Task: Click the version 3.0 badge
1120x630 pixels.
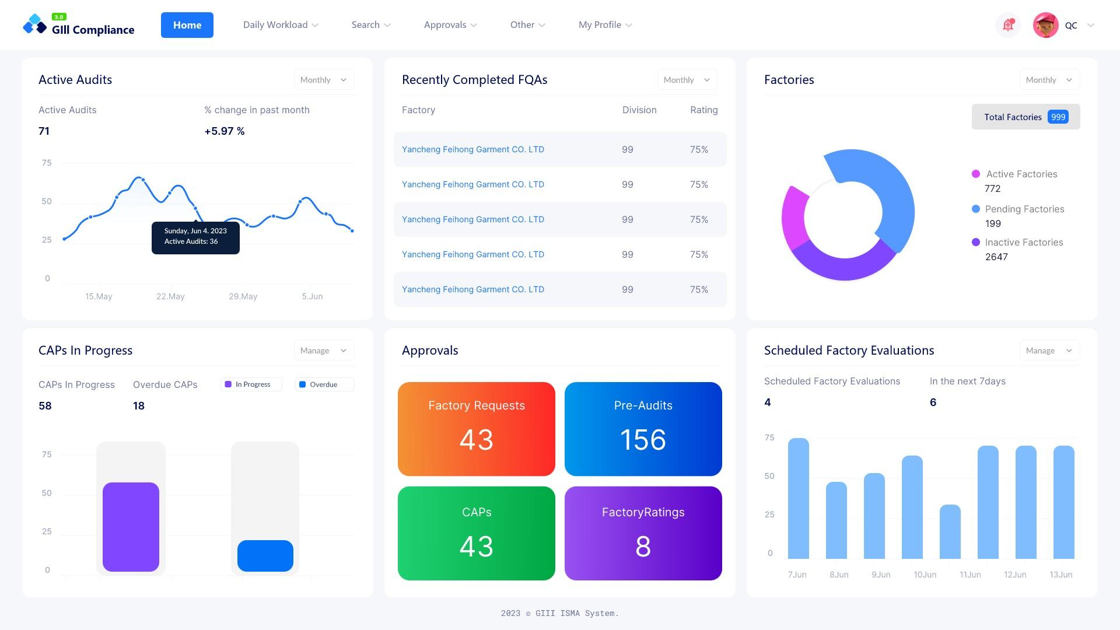Action: coord(59,17)
